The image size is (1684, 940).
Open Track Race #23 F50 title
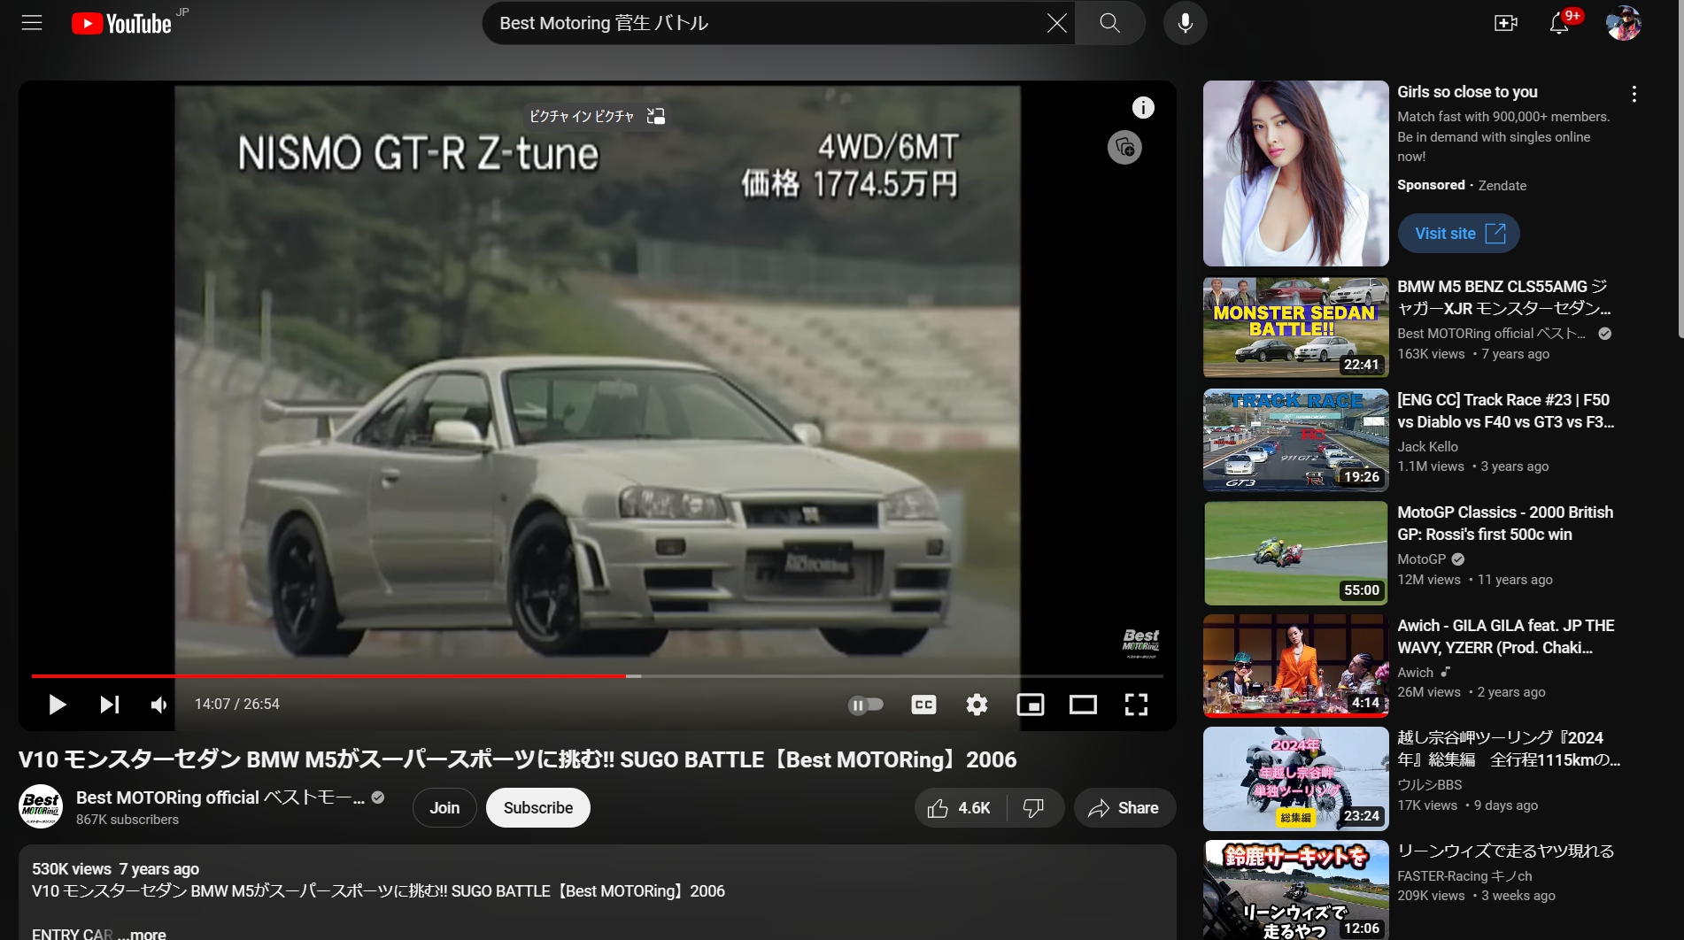(1505, 411)
